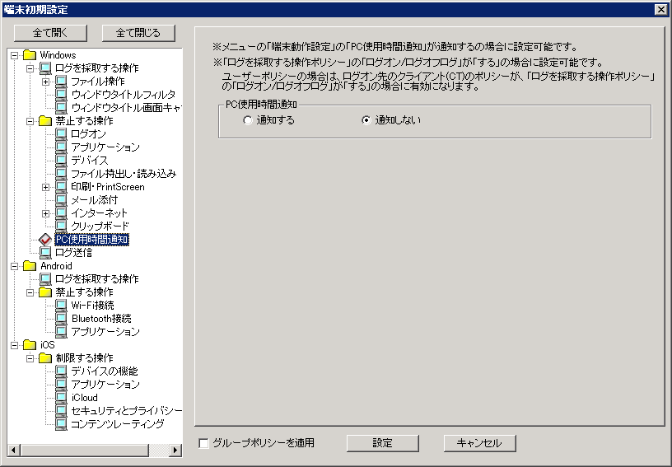Select the 通知する radio button
Image resolution: width=672 pixels, height=467 pixels.
pos(247,120)
